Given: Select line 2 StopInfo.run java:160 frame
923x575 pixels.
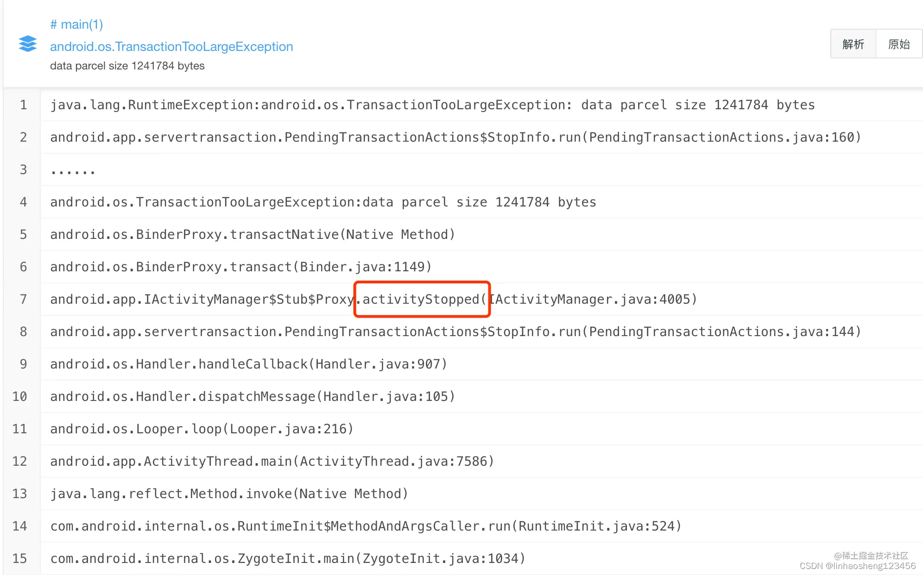Looking at the screenshot, I should (455, 137).
